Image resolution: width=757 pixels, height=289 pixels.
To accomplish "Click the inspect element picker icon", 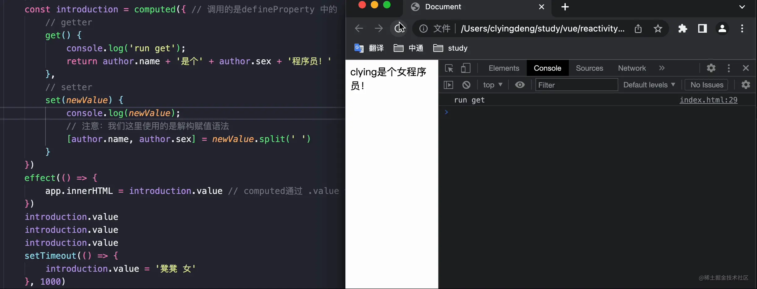I will [449, 68].
